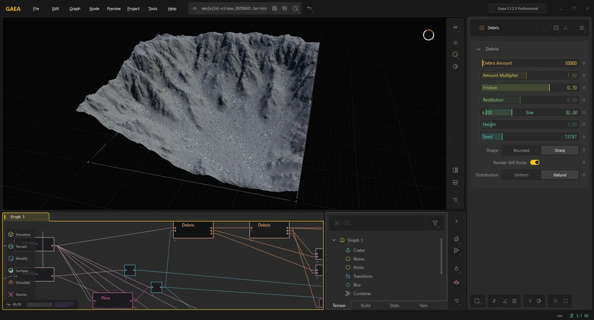Image resolution: width=594 pixels, height=320 pixels.
Task: Switch to the Stats tab
Action: pyautogui.click(x=394, y=306)
